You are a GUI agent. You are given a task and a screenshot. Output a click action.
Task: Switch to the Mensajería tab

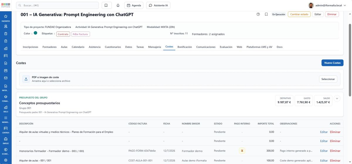coord(155,47)
